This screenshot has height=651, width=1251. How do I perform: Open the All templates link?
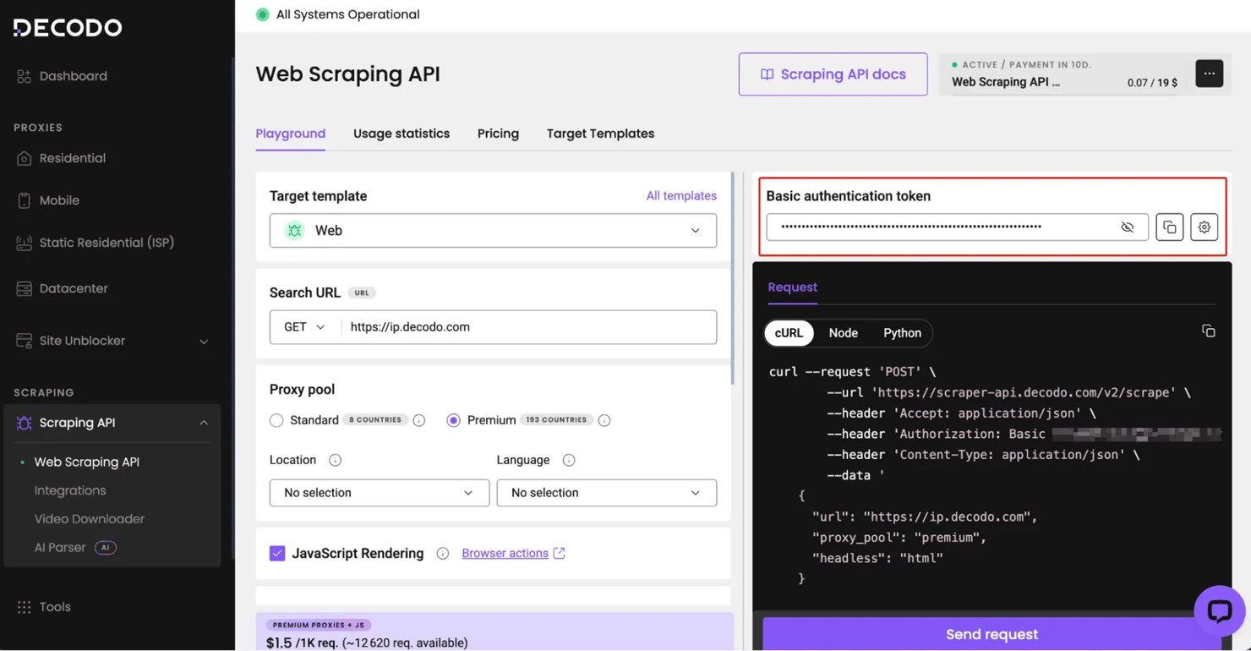click(x=681, y=195)
